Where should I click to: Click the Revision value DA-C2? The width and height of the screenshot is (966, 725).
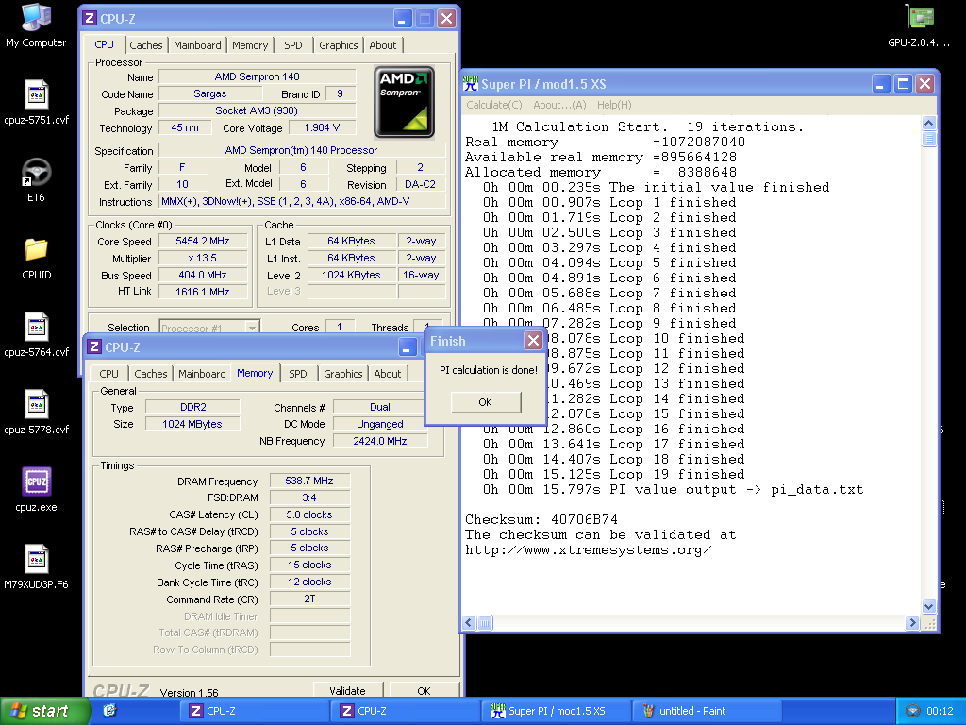tap(420, 184)
